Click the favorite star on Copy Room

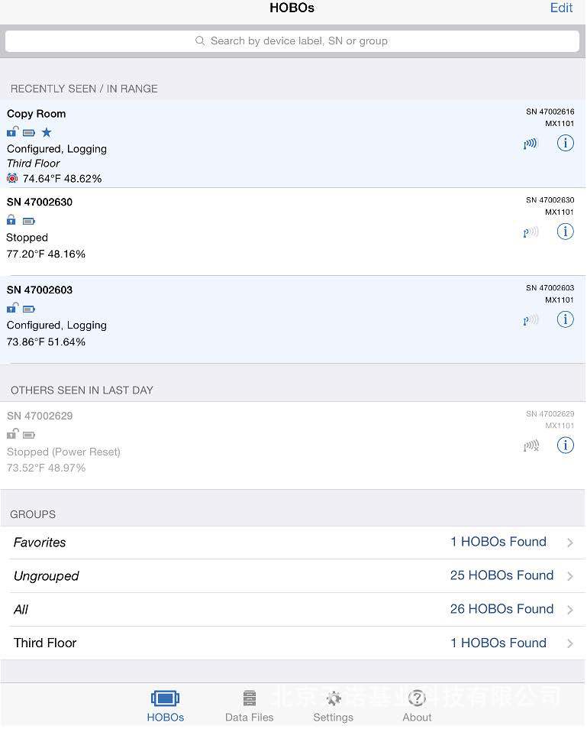[47, 133]
